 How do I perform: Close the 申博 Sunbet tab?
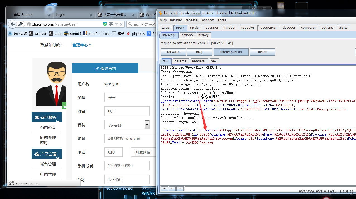[49, 15]
